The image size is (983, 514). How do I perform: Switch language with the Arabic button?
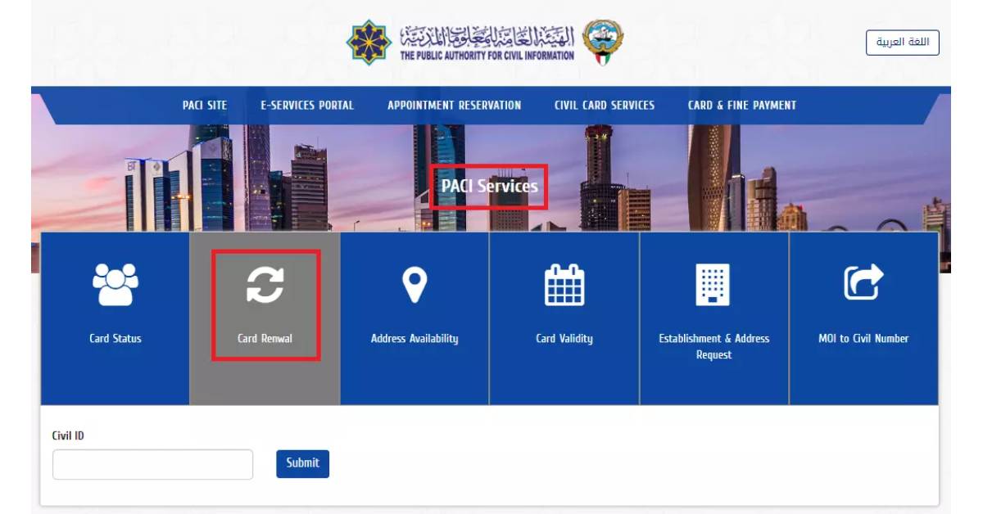[903, 43]
